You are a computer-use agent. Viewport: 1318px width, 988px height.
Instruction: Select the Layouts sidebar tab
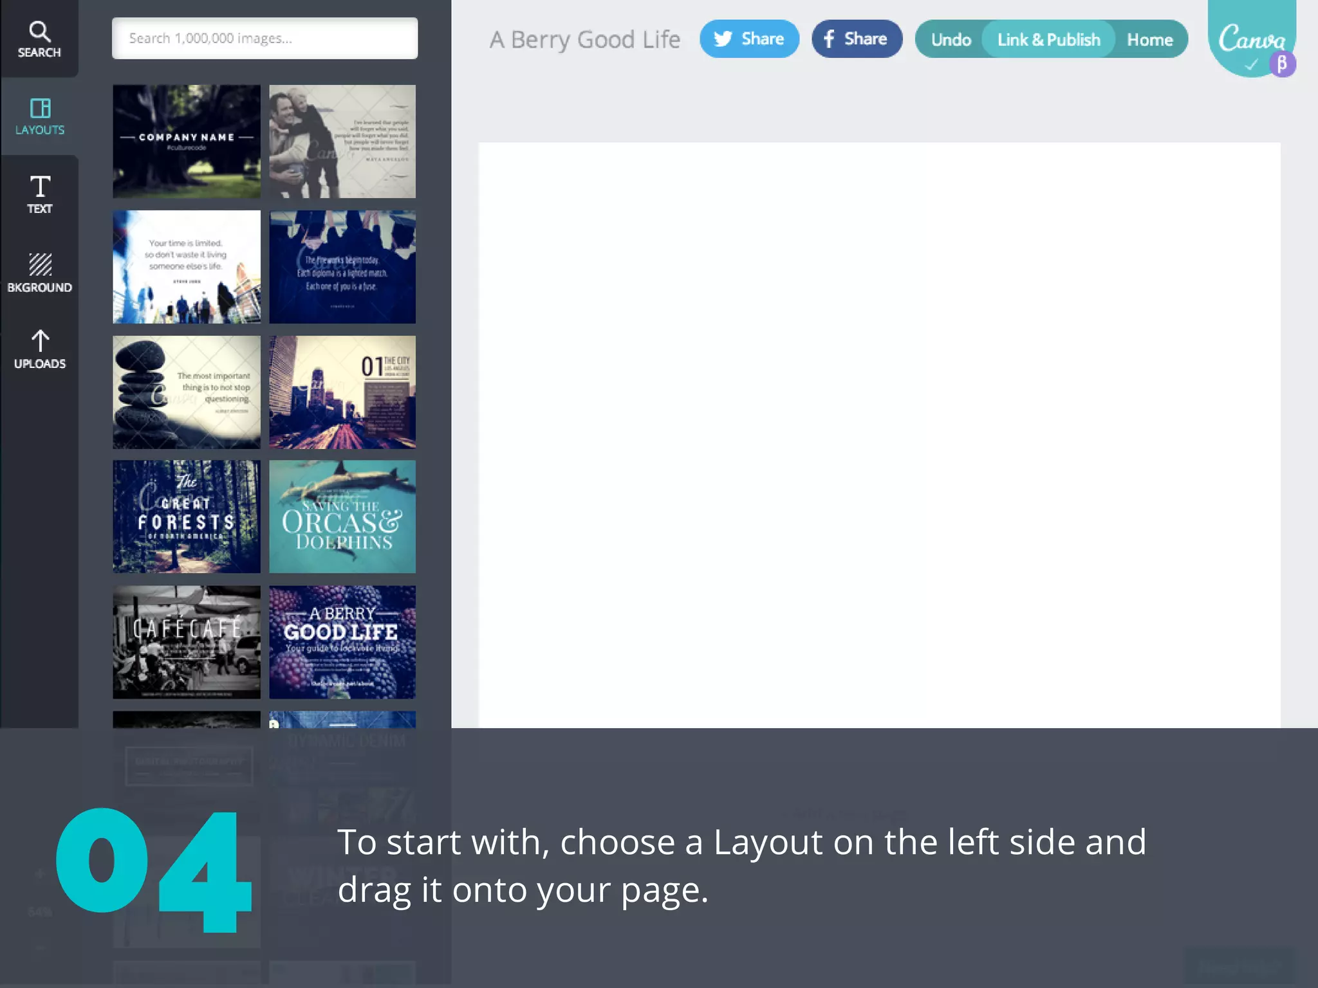click(39, 116)
